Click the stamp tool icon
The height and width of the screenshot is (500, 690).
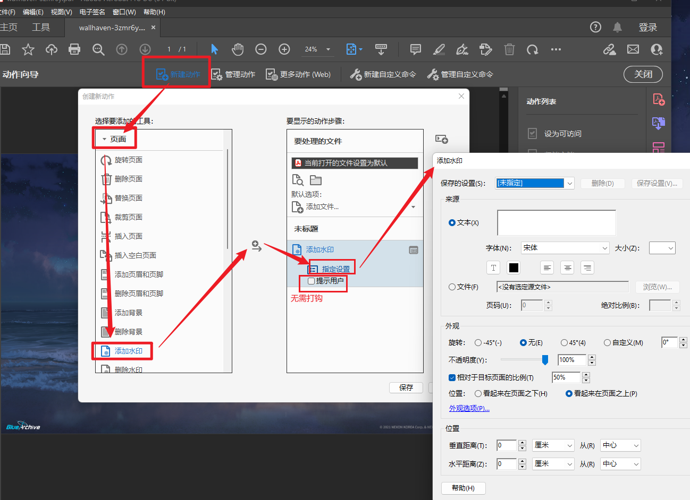[x=485, y=49]
